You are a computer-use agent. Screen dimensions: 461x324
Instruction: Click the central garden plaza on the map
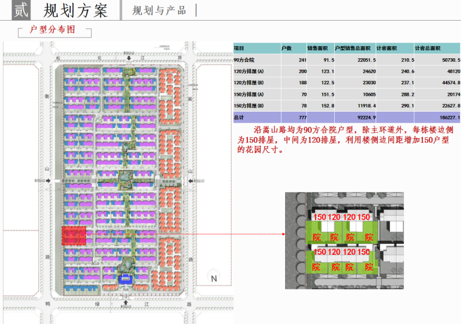125,178
